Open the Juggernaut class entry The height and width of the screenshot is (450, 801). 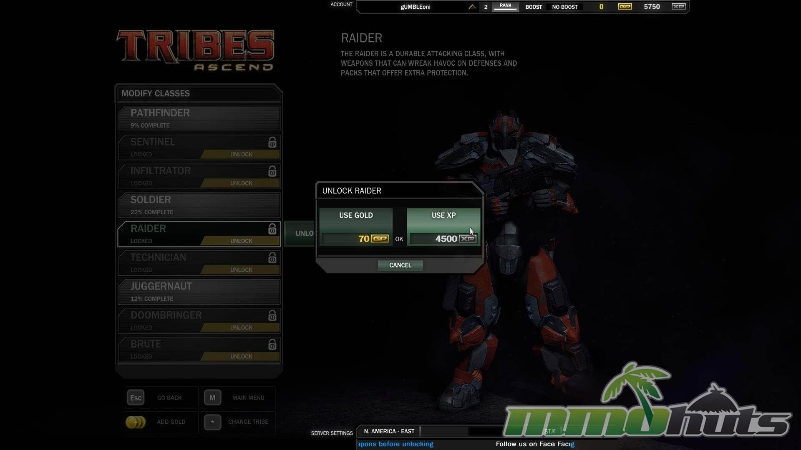click(x=199, y=292)
